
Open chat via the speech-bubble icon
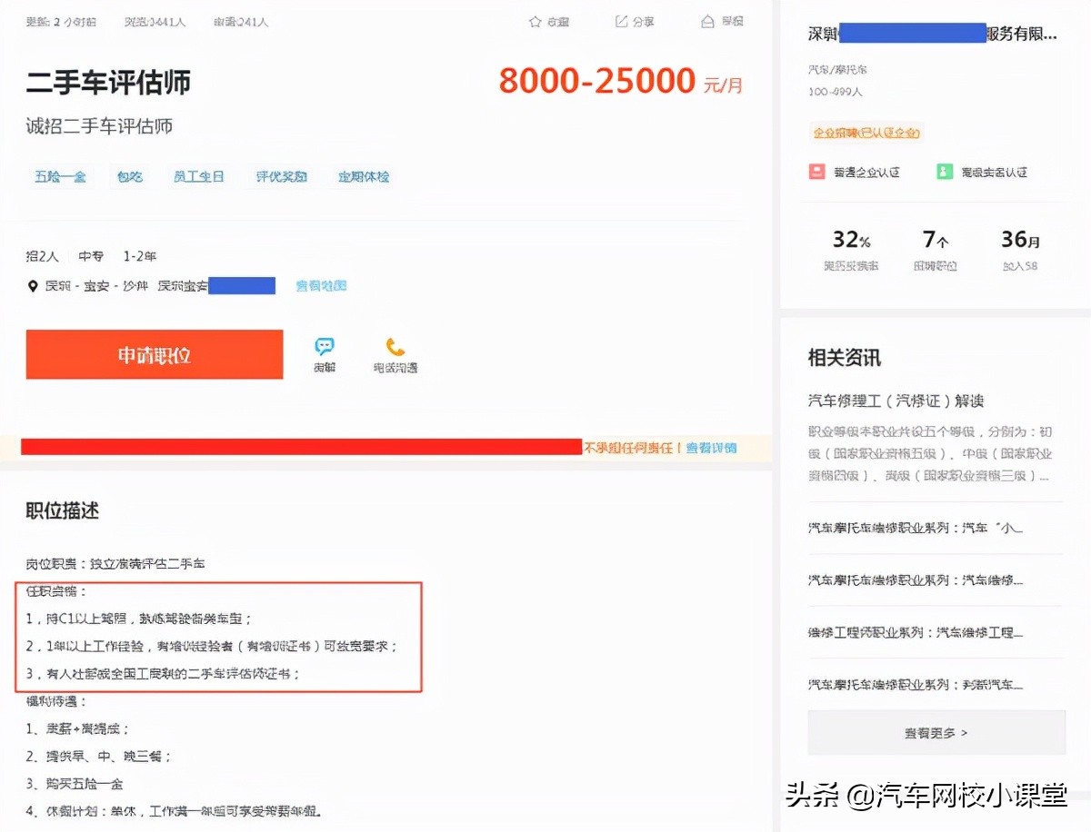coord(325,346)
